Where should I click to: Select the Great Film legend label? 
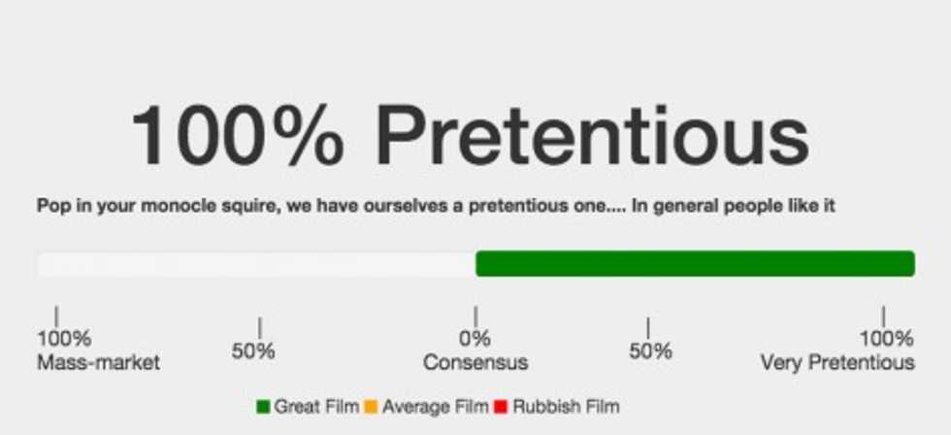click(316, 407)
